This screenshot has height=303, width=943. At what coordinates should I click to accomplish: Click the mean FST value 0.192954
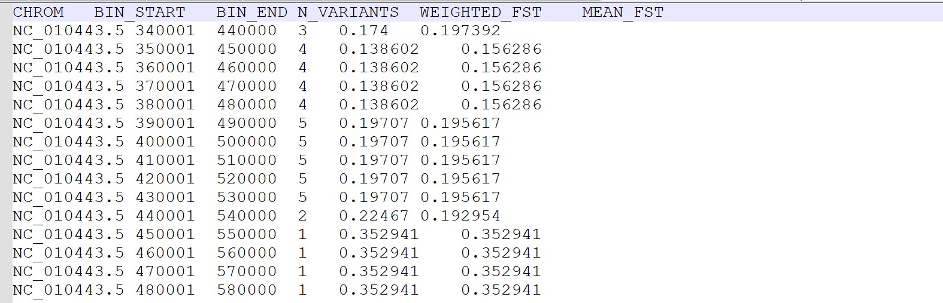pos(460,216)
